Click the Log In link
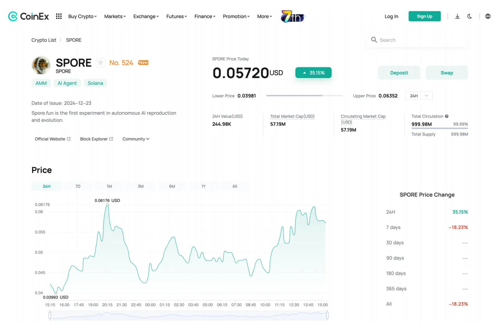Viewport: 498px width, 324px height. pos(391,16)
